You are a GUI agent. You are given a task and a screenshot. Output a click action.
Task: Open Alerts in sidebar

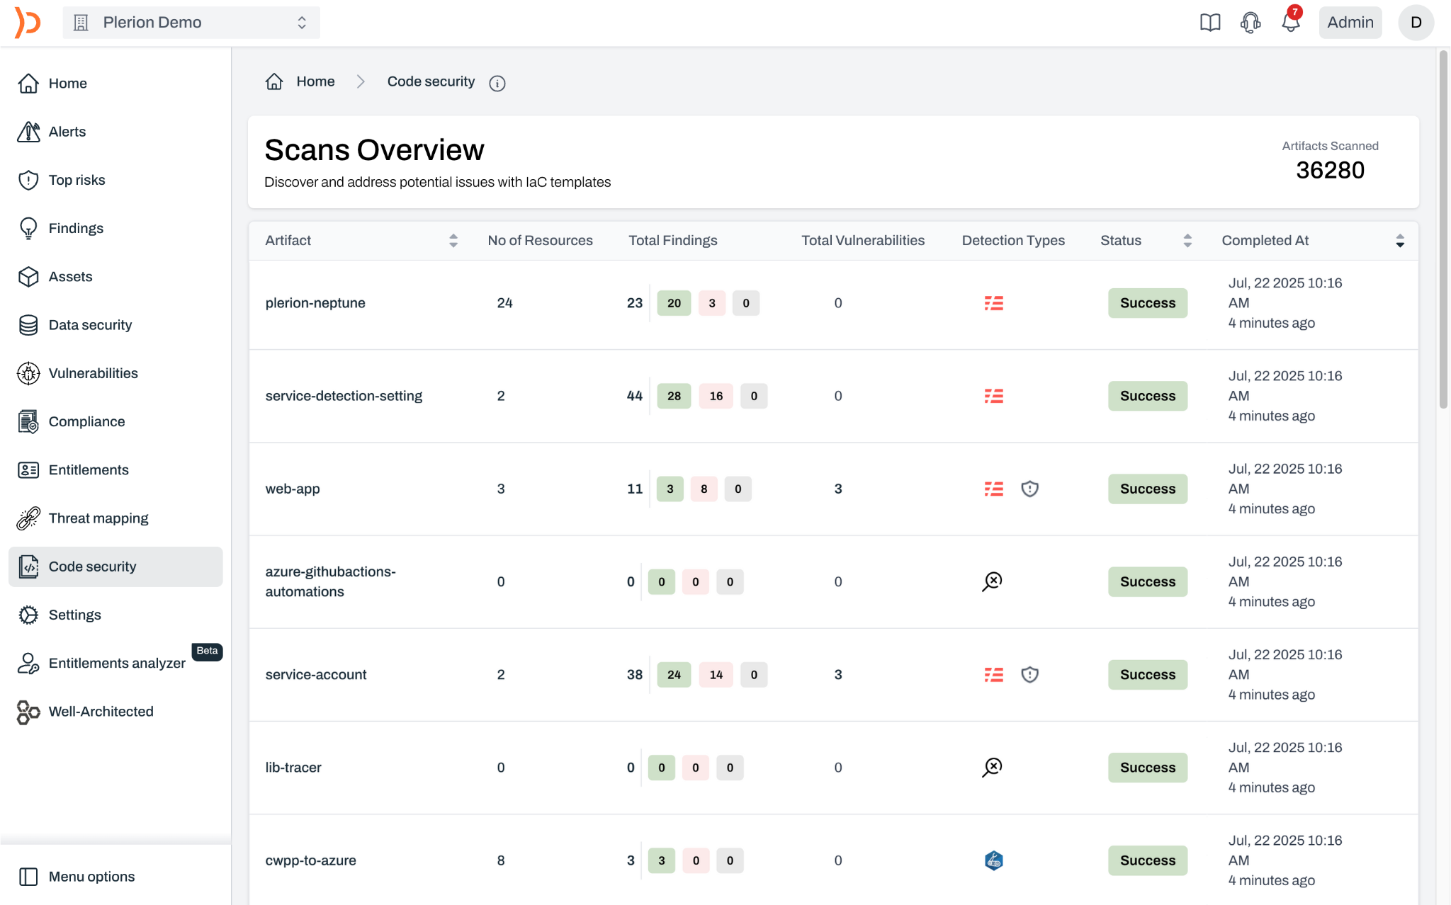coord(115,132)
